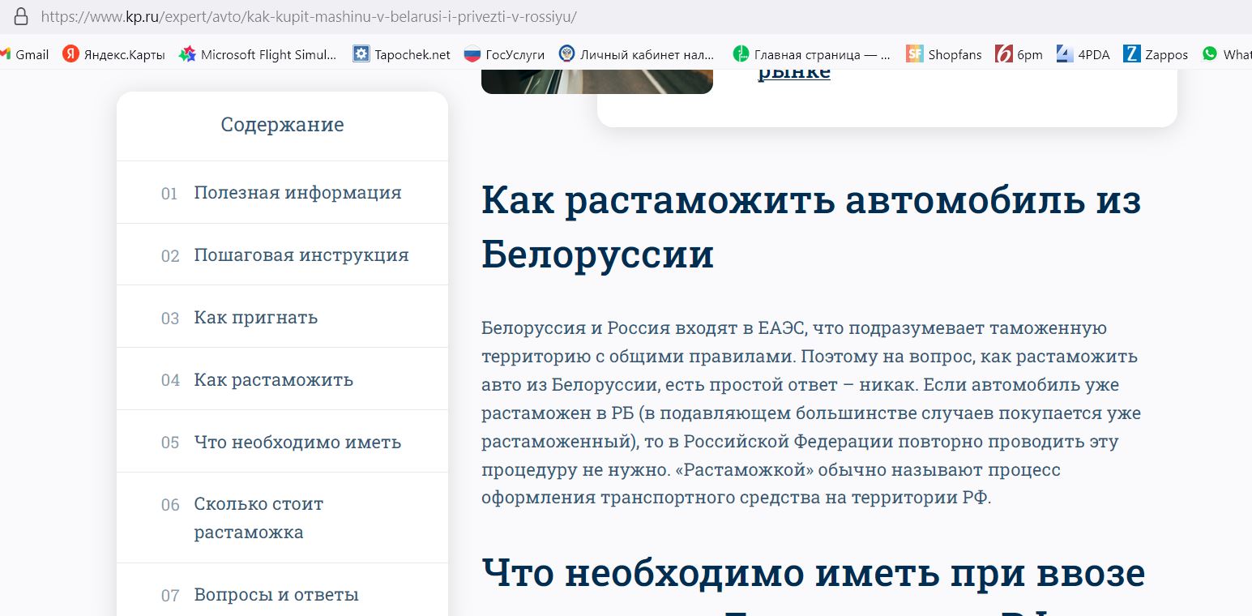Open contents item Что необходимо иметь
The image size is (1252, 616).
click(282, 442)
